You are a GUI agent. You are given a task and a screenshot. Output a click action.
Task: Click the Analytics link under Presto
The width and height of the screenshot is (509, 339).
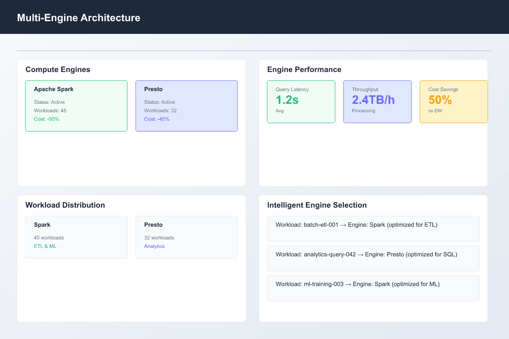154,246
